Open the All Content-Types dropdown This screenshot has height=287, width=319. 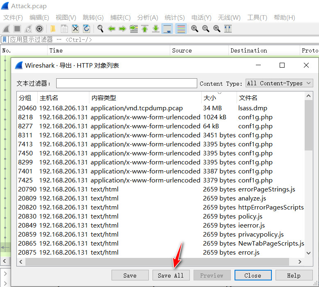tap(279, 83)
